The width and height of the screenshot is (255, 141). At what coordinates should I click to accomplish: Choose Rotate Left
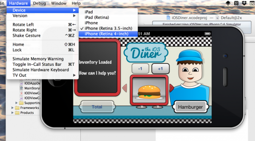click(43, 24)
